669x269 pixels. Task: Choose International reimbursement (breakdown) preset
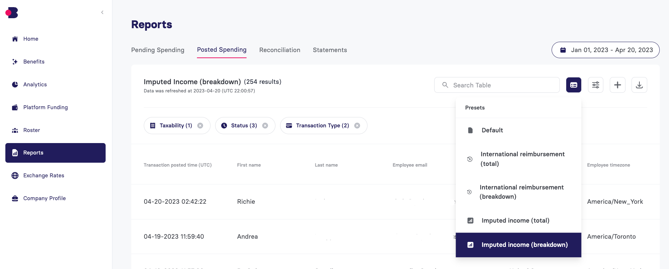pos(518,192)
